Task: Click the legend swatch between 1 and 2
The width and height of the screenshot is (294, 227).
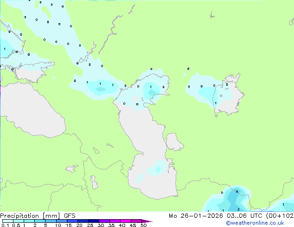Action: coord(29,221)
